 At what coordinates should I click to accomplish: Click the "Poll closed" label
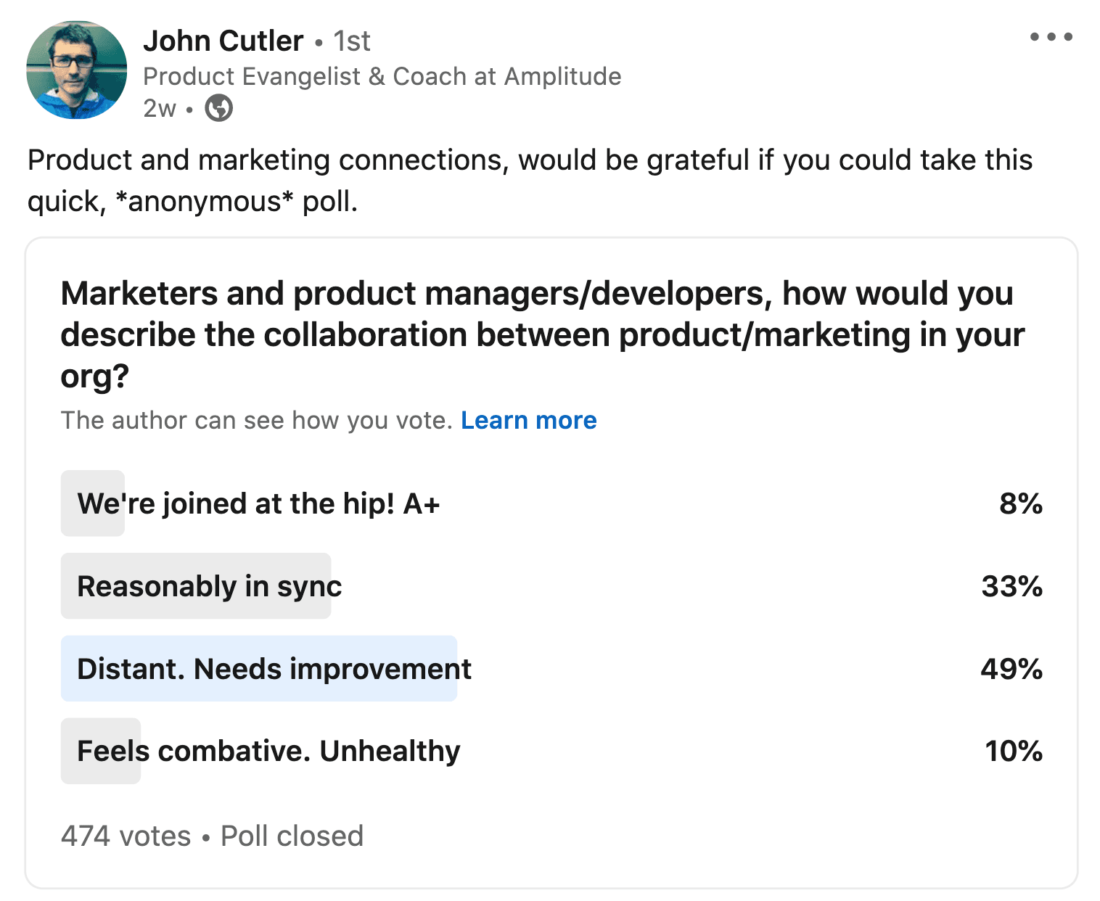pos(292,836)
